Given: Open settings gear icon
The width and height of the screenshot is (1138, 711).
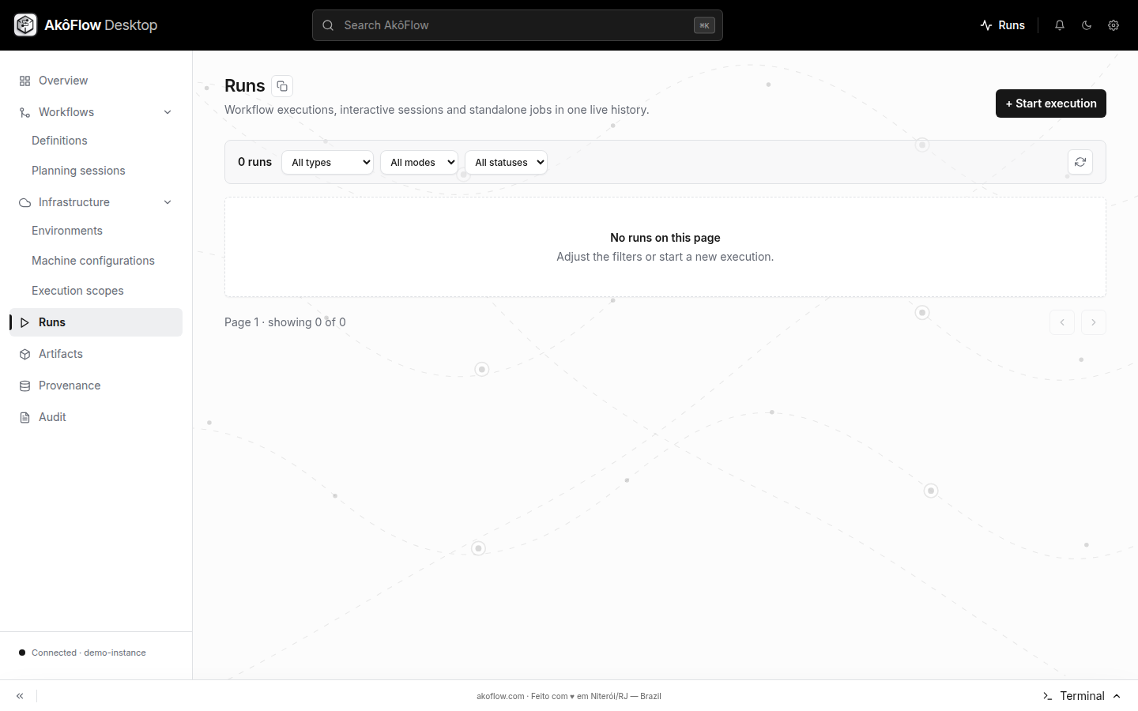Looking at the screenshot, I should coord(1114,25).
